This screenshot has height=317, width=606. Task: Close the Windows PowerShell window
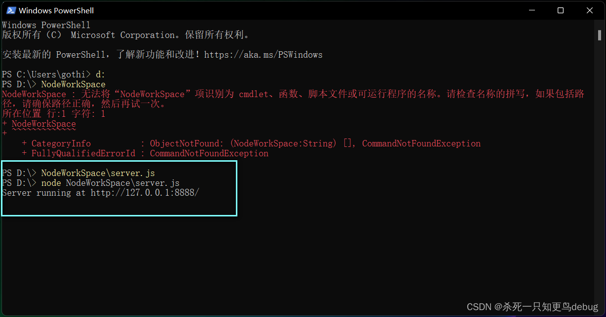[590, 10]
